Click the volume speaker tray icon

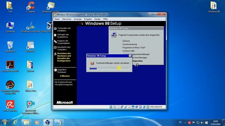[202, 123]
